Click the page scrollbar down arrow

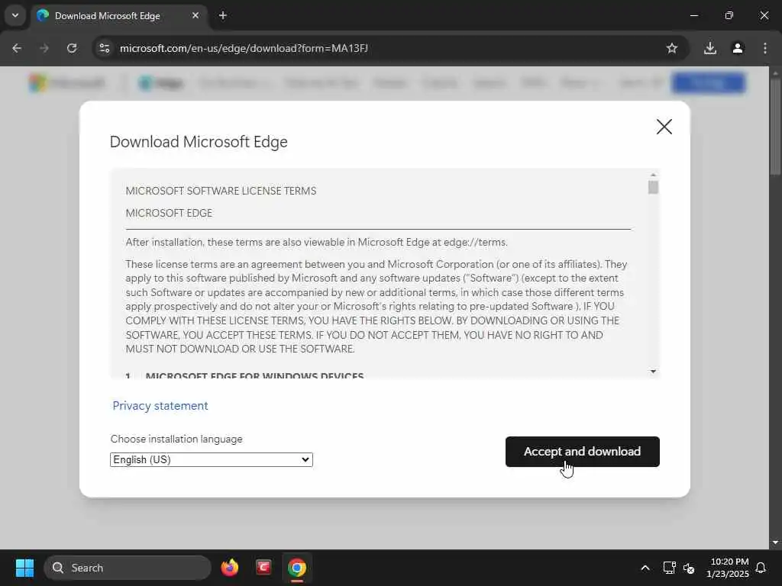[775, 543]
